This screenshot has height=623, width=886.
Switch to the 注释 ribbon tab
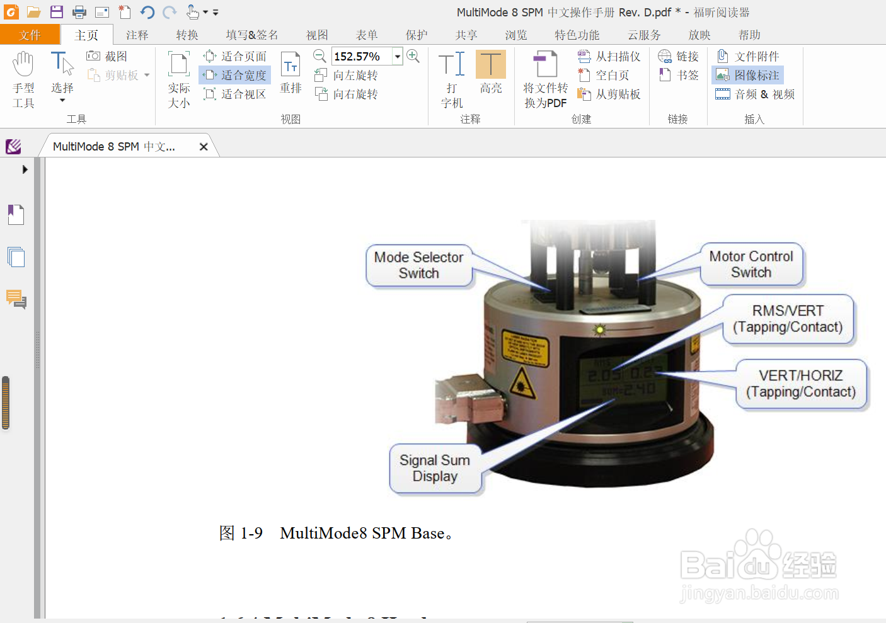tap(137, 35)
